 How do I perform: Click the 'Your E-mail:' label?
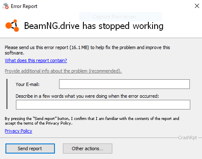[28, 84]
